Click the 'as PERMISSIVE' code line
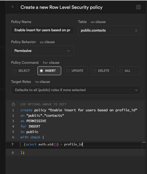 [x=33, y=121]
